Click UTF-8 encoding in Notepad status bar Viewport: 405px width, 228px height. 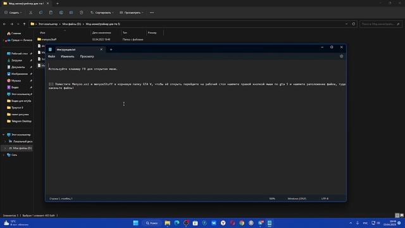tap(325, 198)
